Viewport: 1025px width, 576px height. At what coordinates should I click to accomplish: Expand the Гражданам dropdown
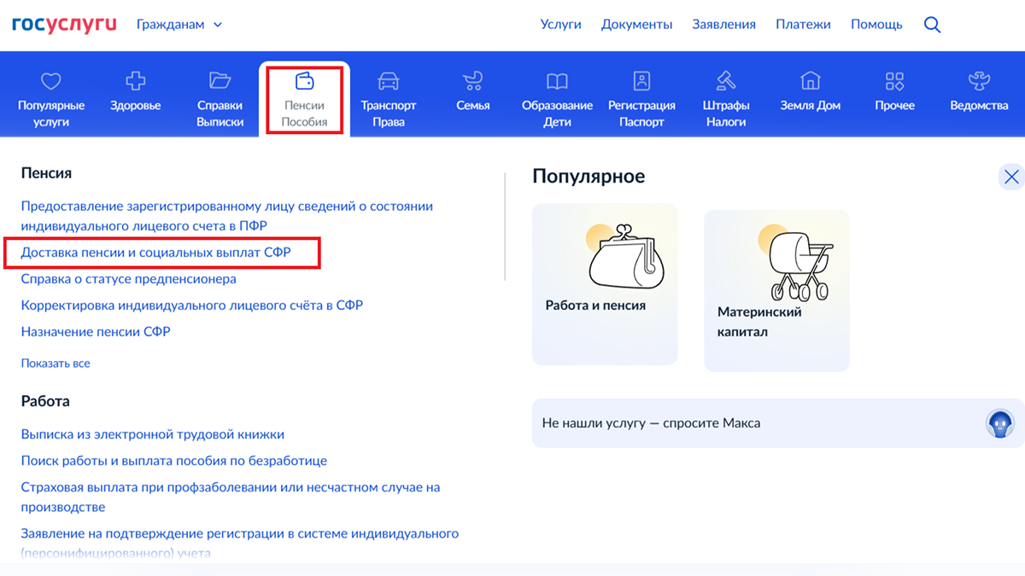tap(179, 25)
